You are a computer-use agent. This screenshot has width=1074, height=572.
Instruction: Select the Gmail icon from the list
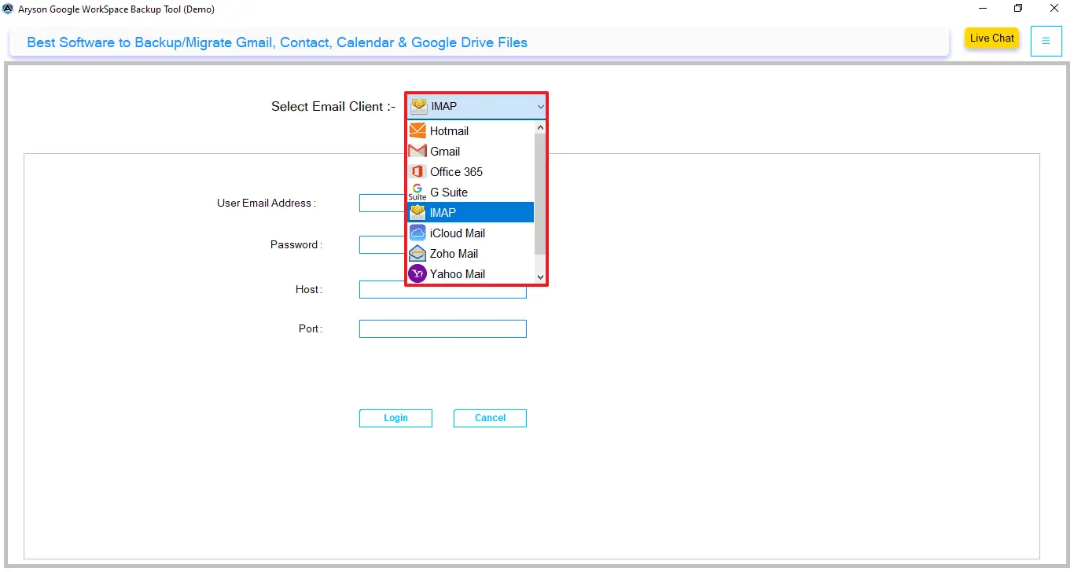point(417,151)
